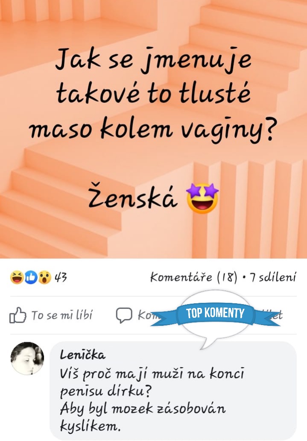Click the question text Jak se jmenuje
307x441 pixels.
tap(154, 60)
